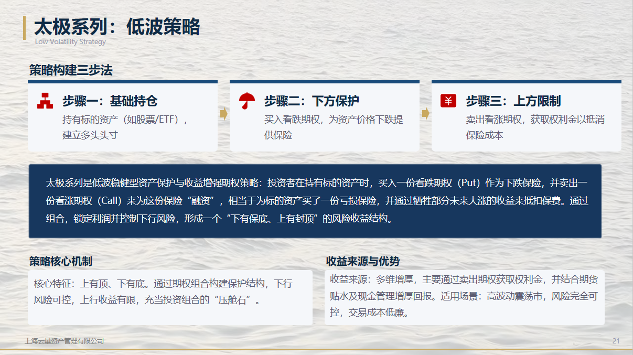The width and height of the screenshot is (633, 355).
Task: Click the 持有标的资产 description text
Action: [125, 127]
